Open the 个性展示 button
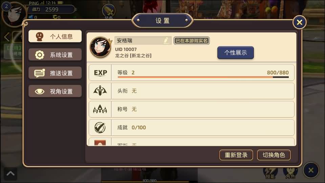The width and height of the screenshot is (325, 183). click(x=236, y=53)
